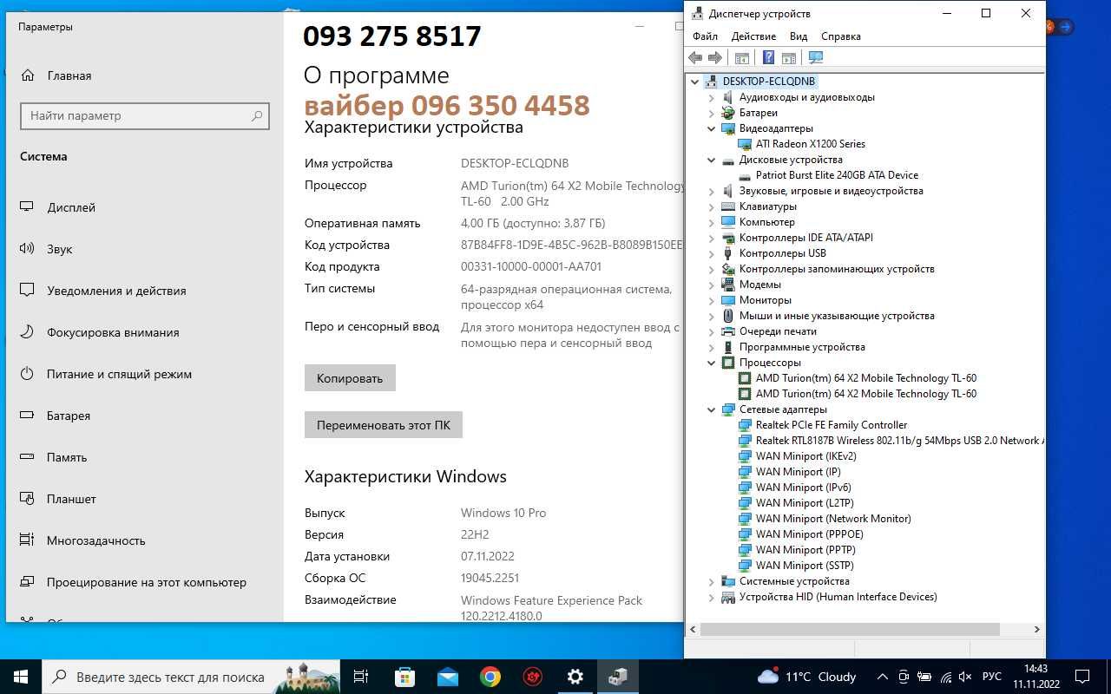Open the 14:43 clock and calendar
Screen dimensions: 1111x694
pyautogui.click(x=1035, y=677)
